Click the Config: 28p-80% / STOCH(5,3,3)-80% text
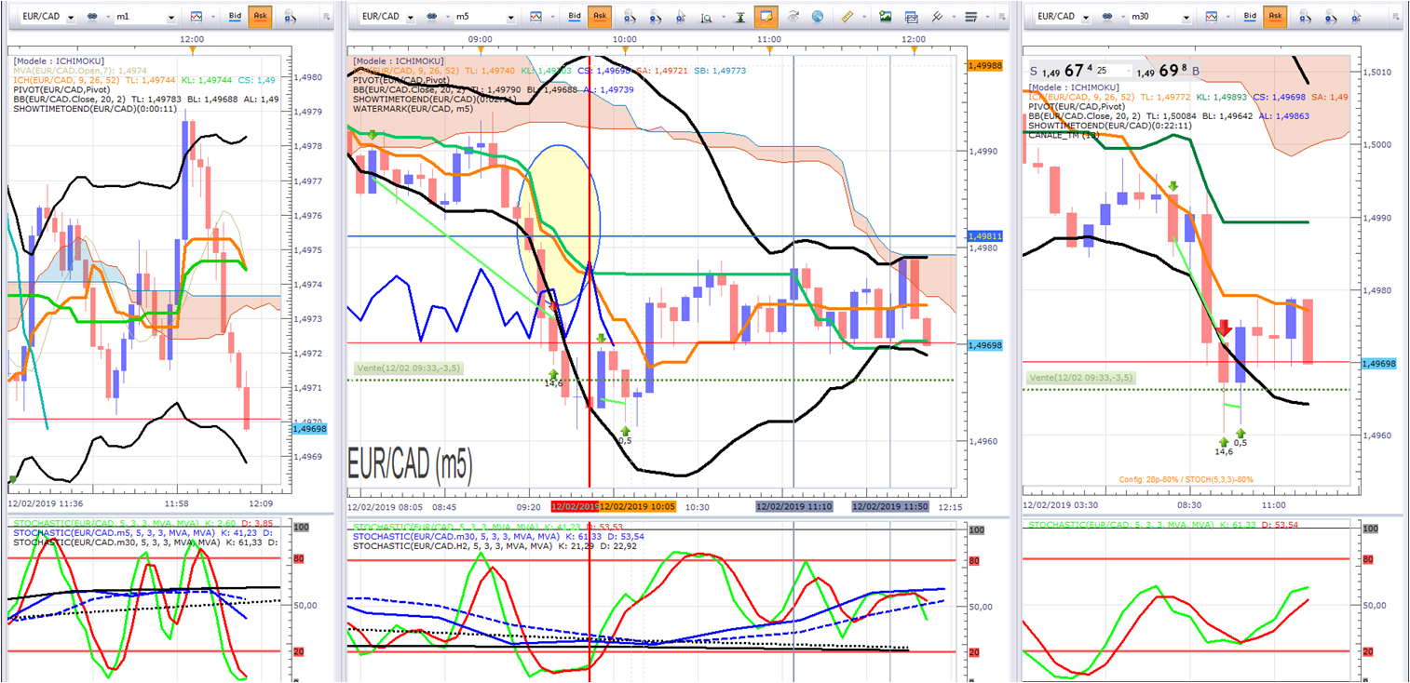The height and width of the screenshot is (683, 1410). click(x=1186, y=479)
